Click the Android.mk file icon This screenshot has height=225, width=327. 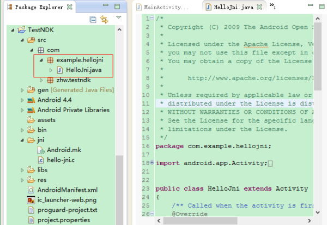41,150
